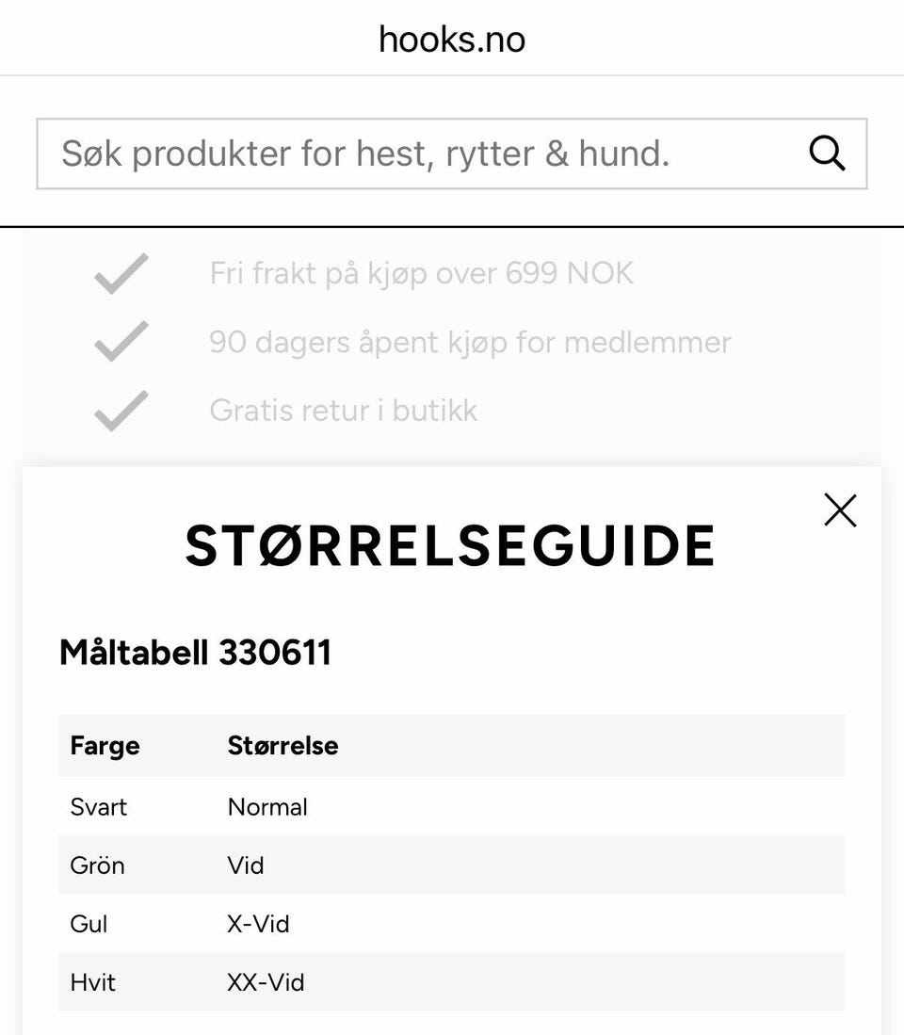Click the Farge column header
Viewport: 904px width, 1035px height.
point(105,746)
